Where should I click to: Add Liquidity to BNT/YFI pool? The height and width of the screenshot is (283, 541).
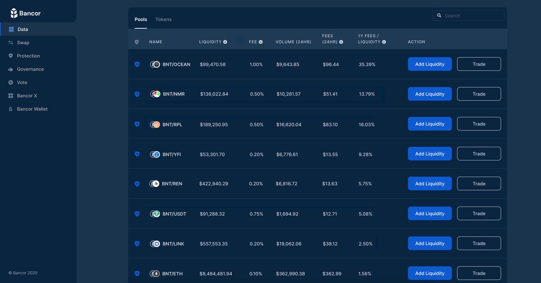[x=430, y=154]
